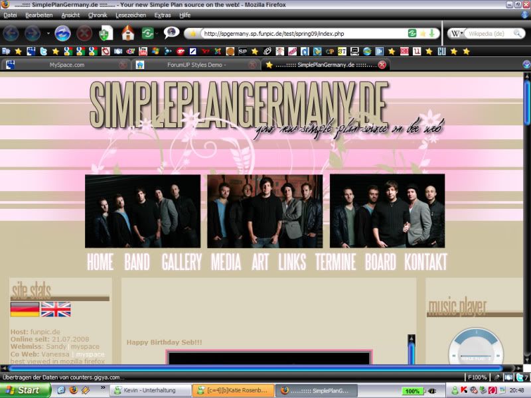Open the globe bookmark icon

click(367, 52)
